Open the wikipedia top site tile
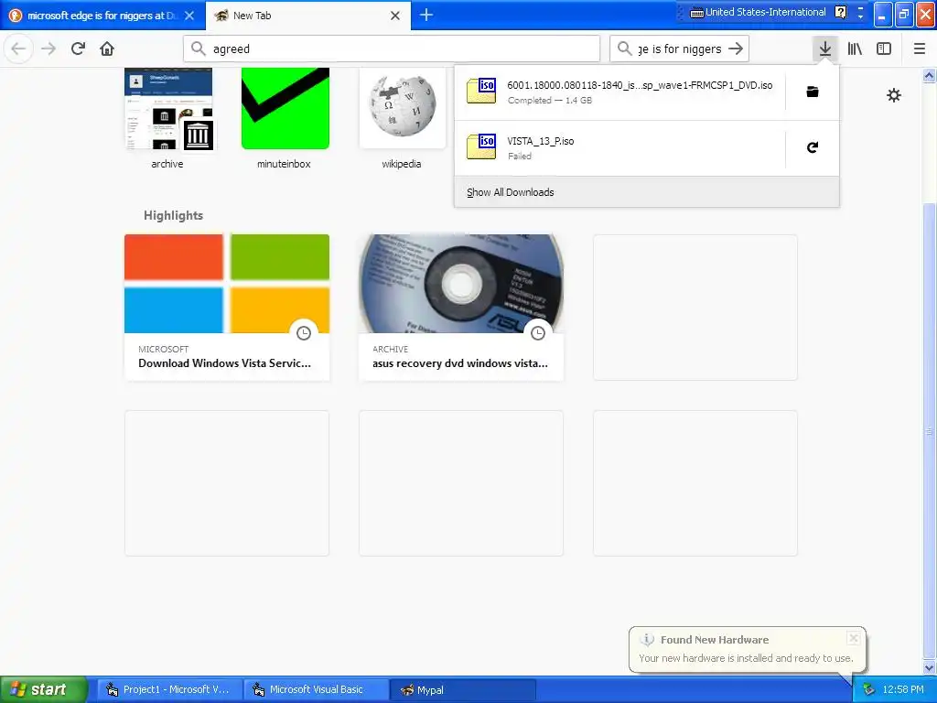Image resolution: width=937 pixels, height=703 pixels. (402, 118)
